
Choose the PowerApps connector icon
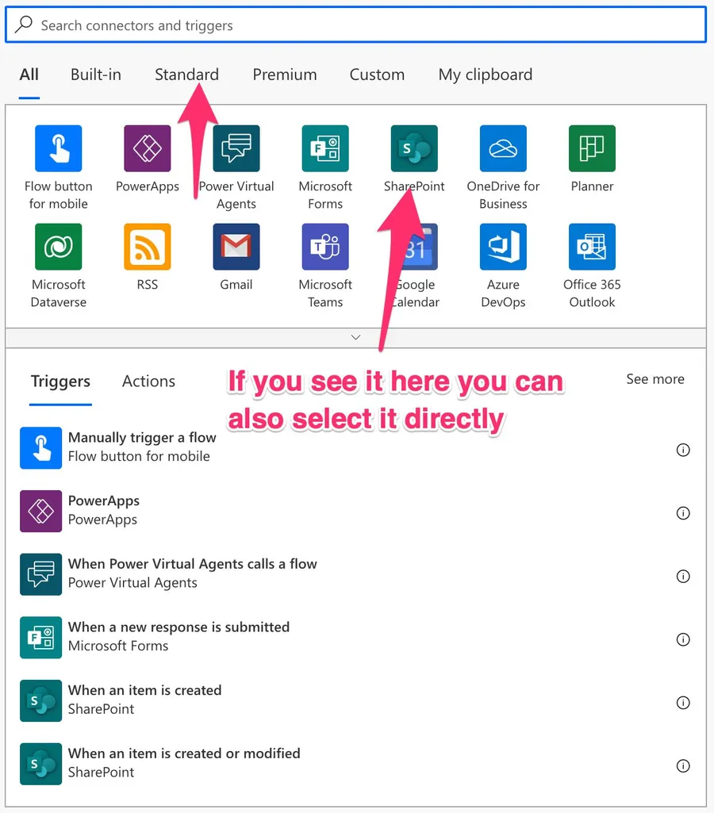(x=148, y=148)
